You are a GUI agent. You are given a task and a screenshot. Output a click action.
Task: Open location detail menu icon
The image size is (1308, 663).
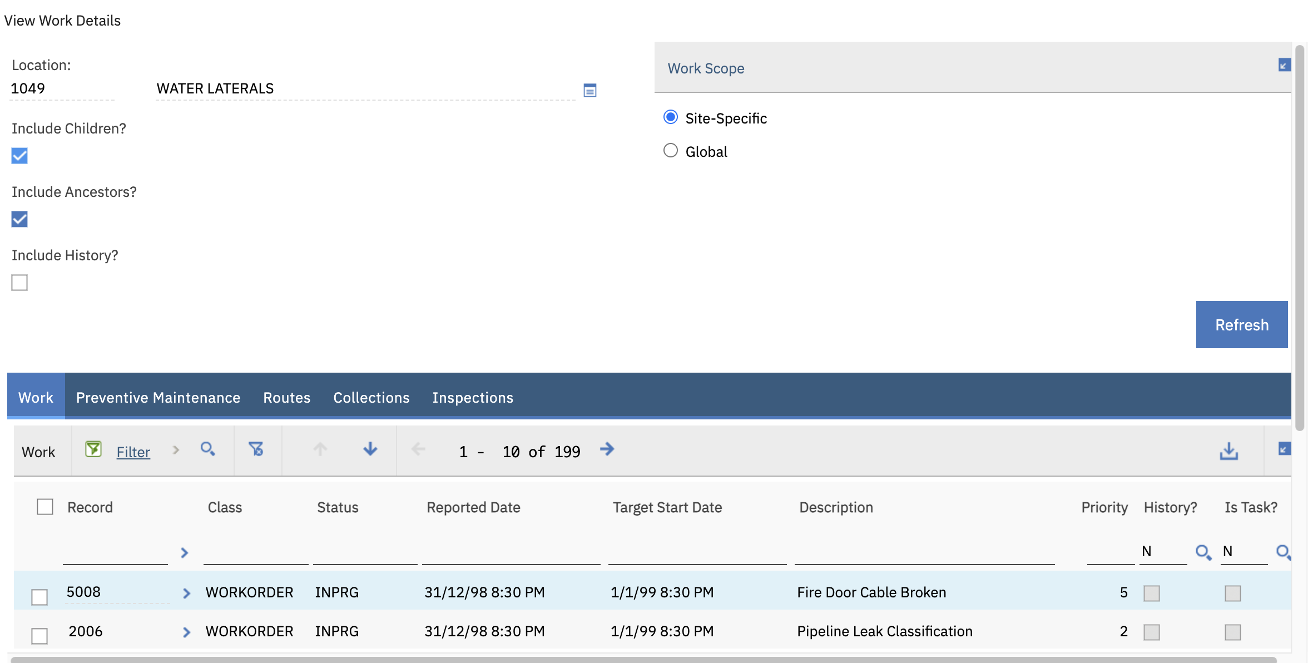tap(589, 90)
